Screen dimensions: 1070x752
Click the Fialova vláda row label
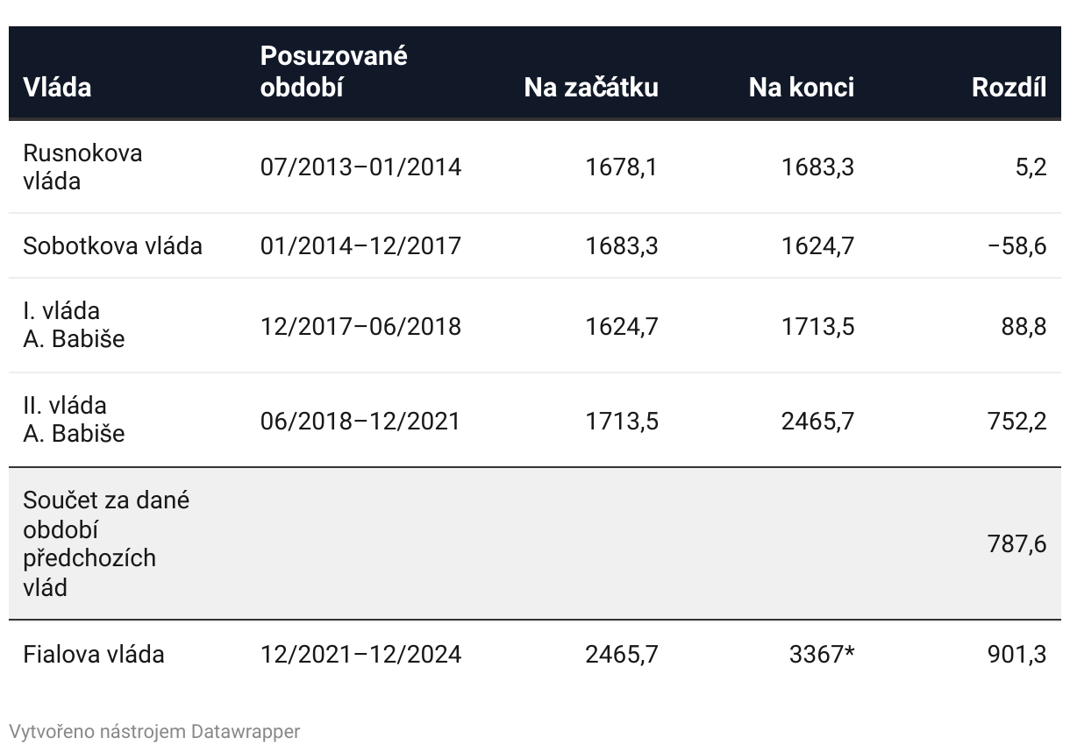pyautogui.click(x=93, y=655)
